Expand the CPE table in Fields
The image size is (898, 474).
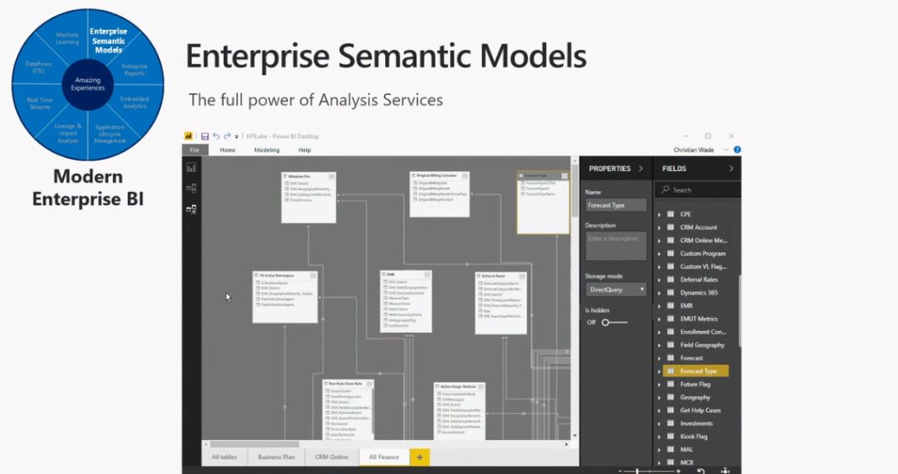[x=659, y=214]
